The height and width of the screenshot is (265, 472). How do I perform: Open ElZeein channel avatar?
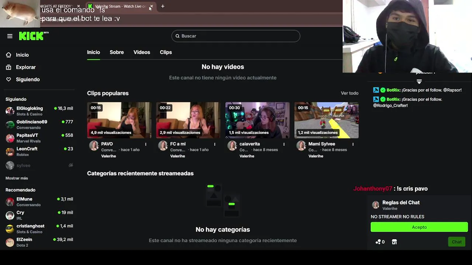pyautogui.click(x=10, y=242)
